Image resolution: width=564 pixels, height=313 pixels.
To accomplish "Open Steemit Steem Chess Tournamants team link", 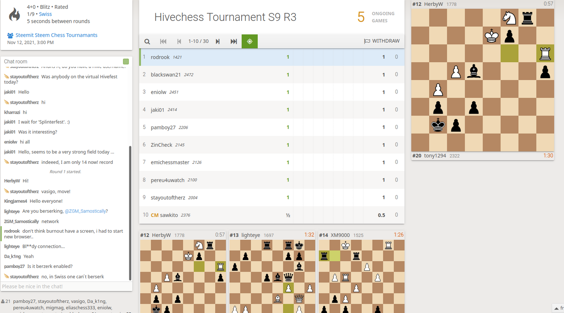I will [x=56, y=35].
